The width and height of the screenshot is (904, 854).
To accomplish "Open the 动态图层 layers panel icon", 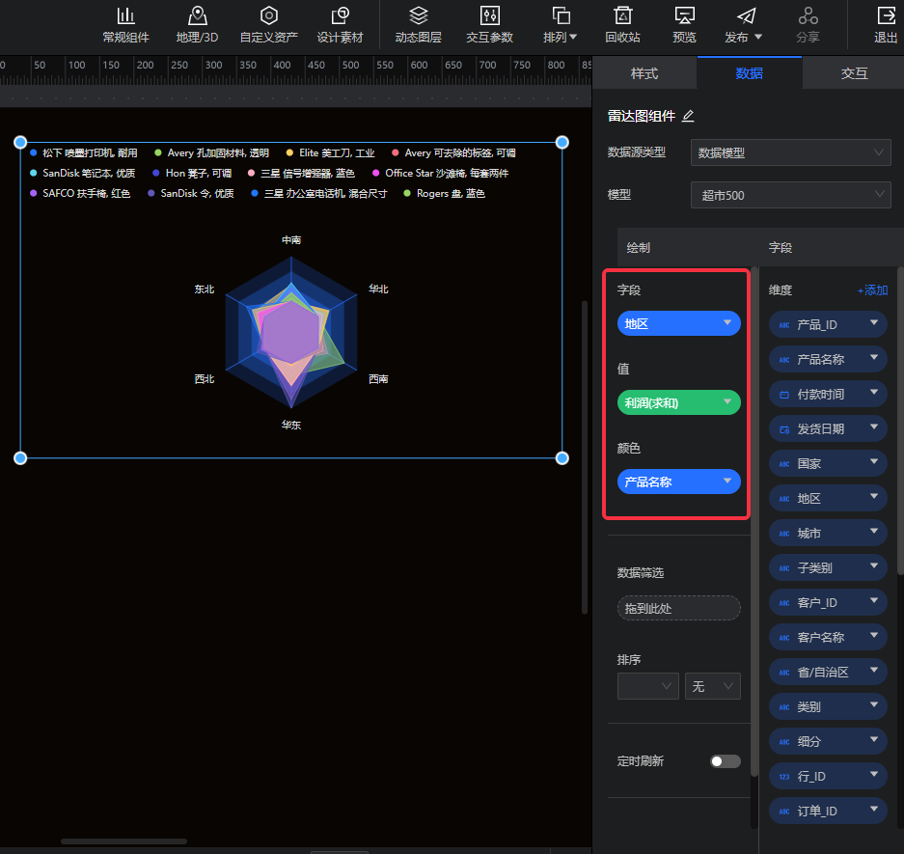I will pos(418,16).
